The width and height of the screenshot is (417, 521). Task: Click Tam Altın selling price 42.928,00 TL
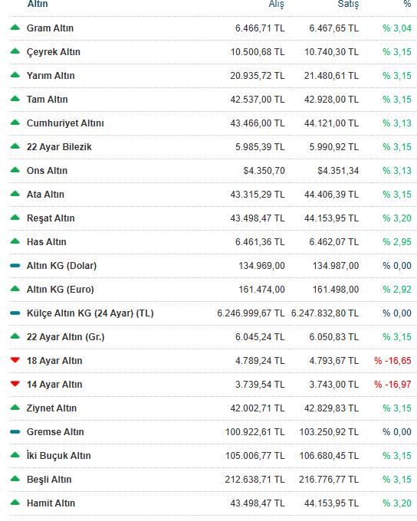pos(332,100)
